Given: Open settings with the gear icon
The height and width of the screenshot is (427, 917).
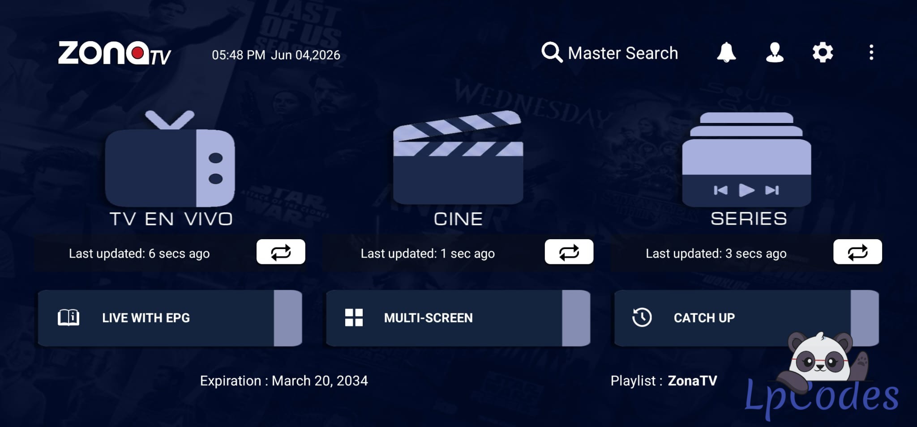Looking at the screenshot, I should (x=823, y=53).
